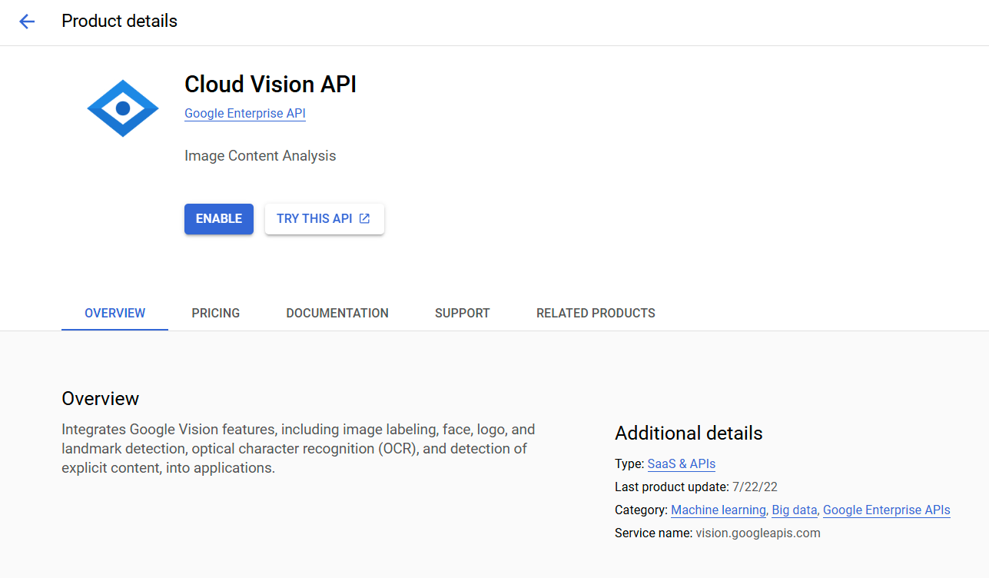Click the vision.googleapis.com service name
This screenshot has height=578, width=989.
758,533
